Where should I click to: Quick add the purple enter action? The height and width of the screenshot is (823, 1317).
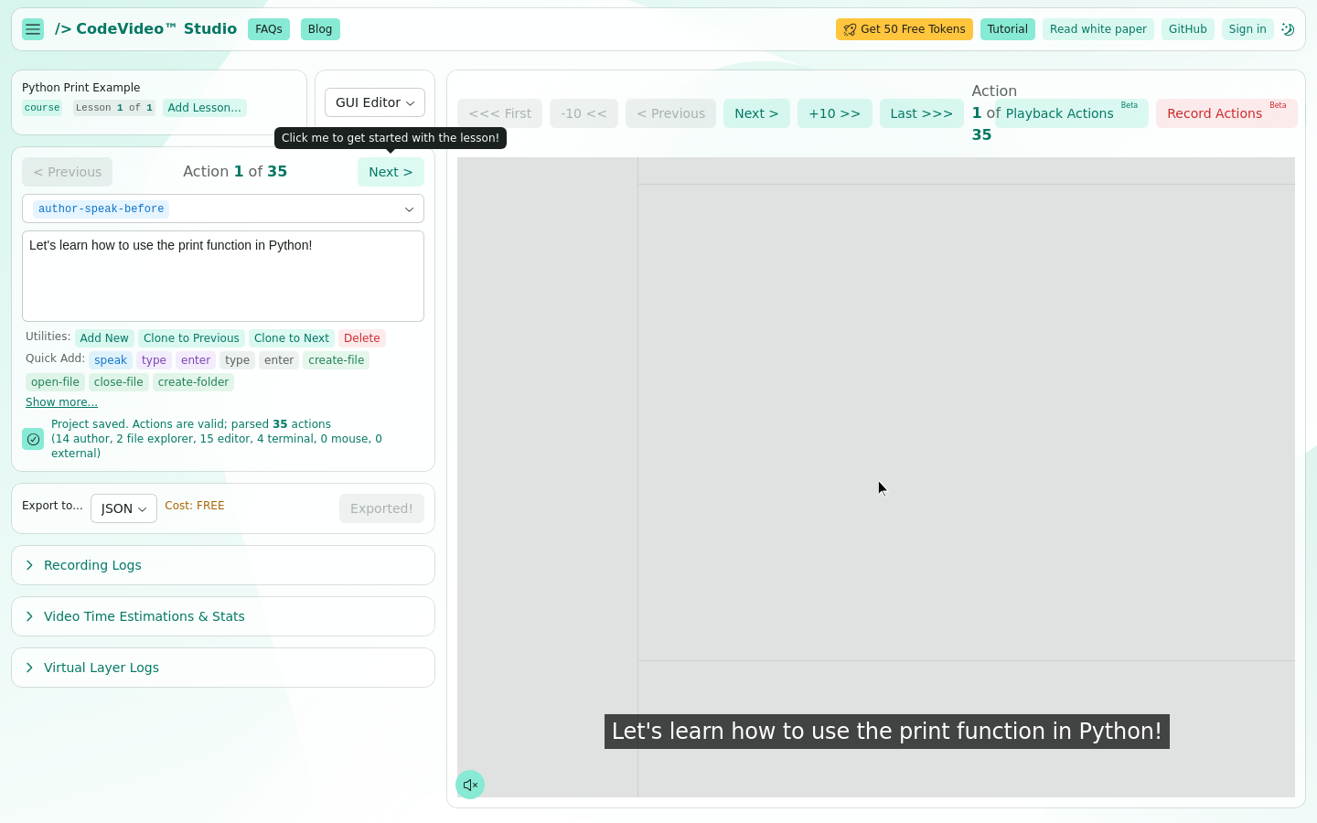[x=196, y=360]
